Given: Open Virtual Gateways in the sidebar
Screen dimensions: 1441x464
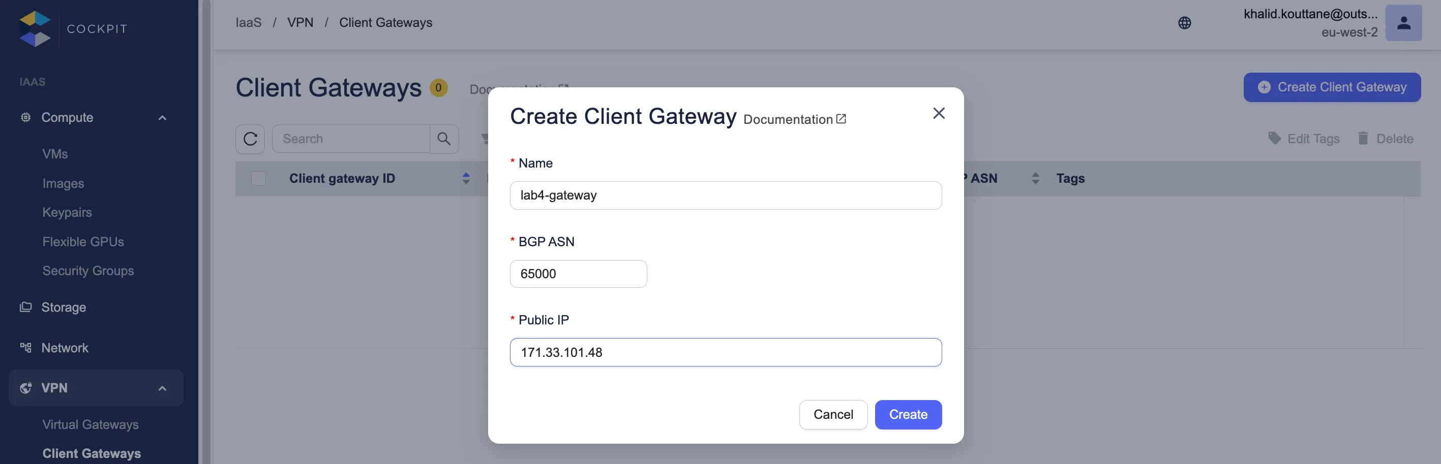Looking at the screenshot, I should click(91, 424).
